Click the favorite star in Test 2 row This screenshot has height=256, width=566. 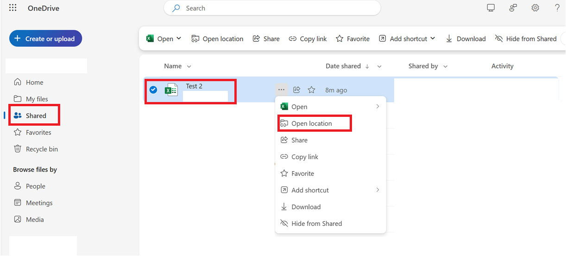pos(312,90)
